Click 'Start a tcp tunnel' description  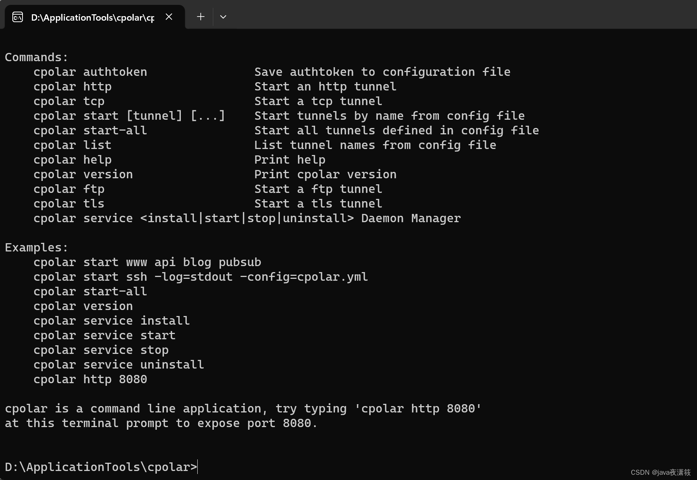pos(318,101)
